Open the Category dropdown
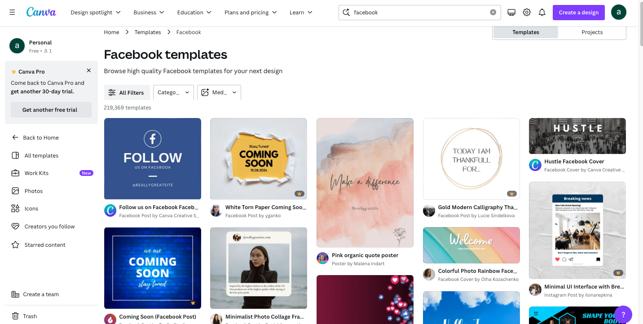Screen dimensions: 643x324 pyautogui.click(x=173, y=92)
